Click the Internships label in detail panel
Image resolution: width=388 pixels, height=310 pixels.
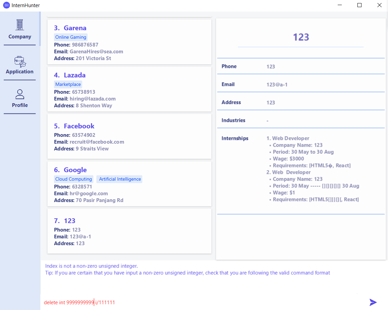(x=235, y=139)
